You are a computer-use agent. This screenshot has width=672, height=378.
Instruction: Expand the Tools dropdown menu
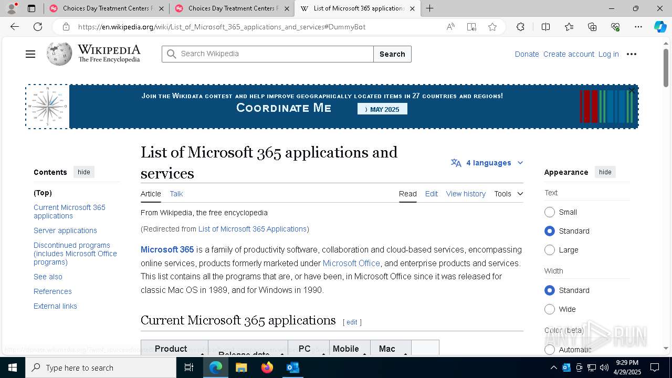[x=508, y=194]
